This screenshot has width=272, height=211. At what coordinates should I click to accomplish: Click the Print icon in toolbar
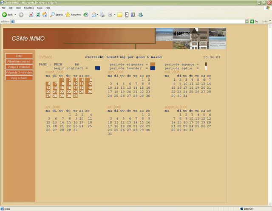click(x=102, y=14)
